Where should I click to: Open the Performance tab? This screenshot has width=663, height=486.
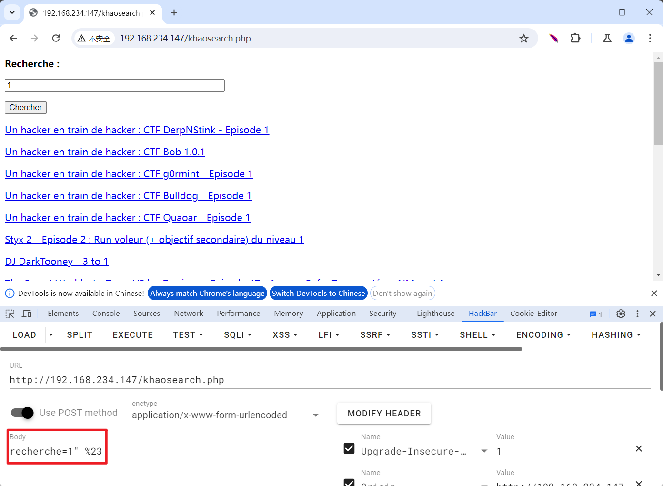tap(239, 314)
